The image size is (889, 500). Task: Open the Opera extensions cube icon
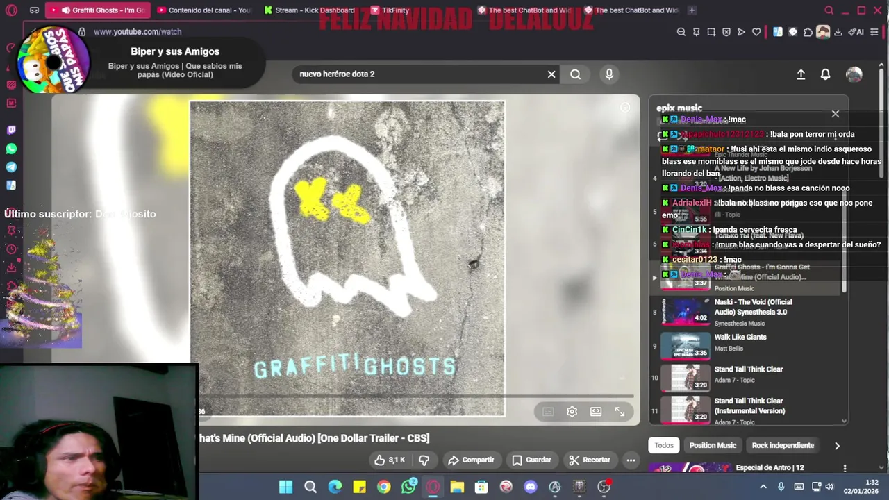click(x=808, y=32)
